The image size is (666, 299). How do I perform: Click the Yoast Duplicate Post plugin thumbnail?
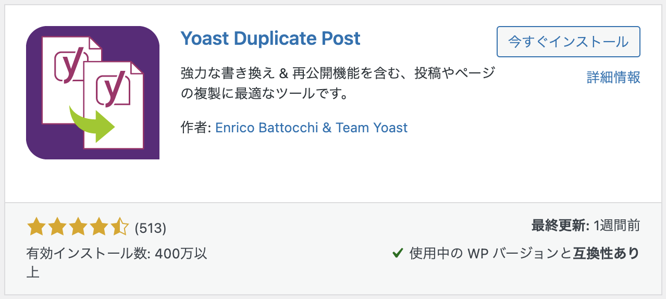[x=93, y=92]
